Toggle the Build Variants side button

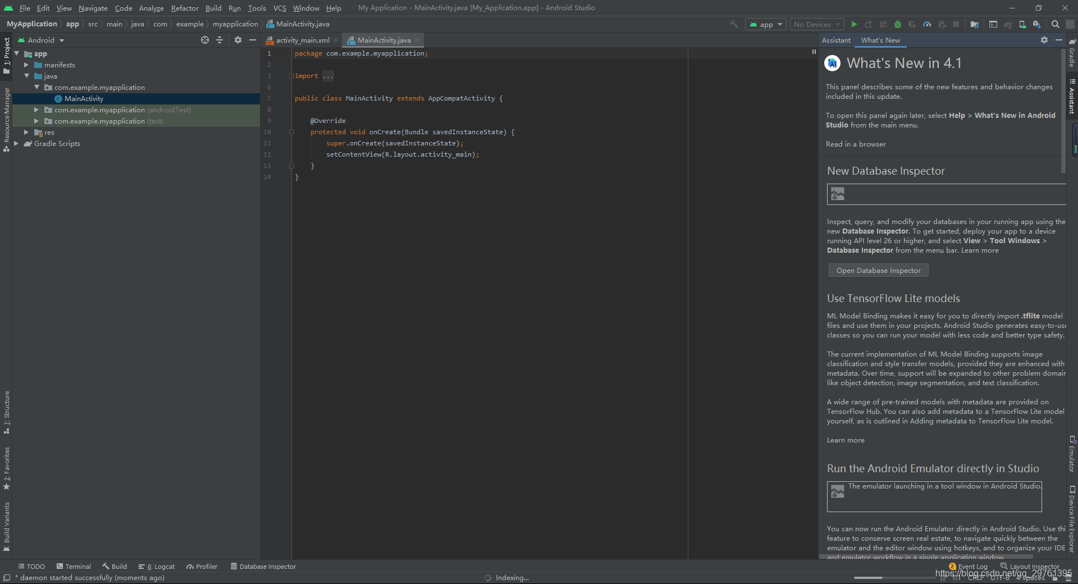(x=6, y=527)
